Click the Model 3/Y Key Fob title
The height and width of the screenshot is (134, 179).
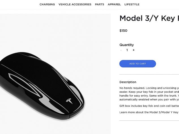click(149, 18)
